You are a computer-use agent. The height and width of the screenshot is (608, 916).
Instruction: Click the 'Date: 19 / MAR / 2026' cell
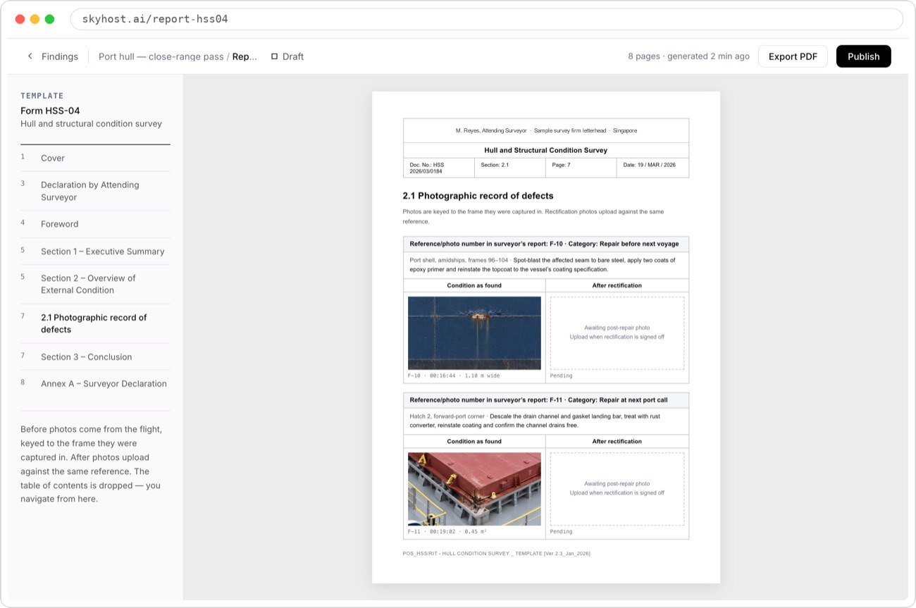click(652, 168)
